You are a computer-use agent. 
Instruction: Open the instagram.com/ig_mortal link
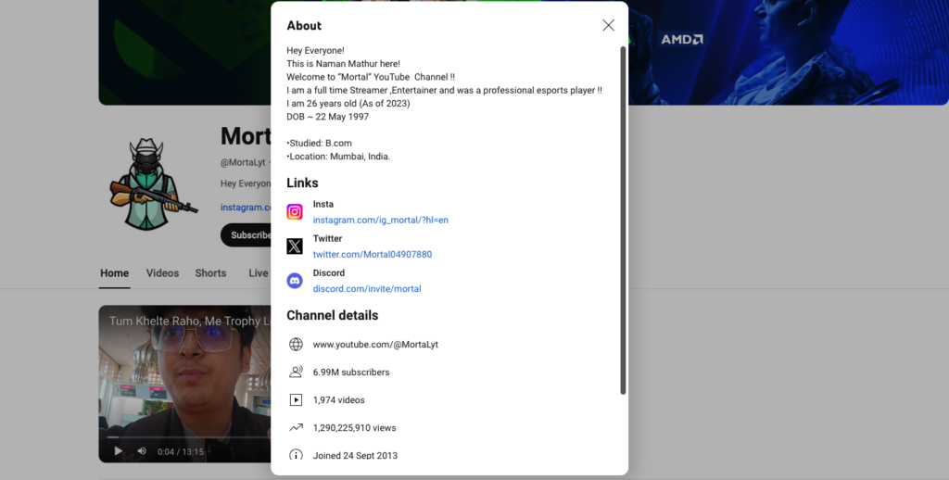(380, 221)
